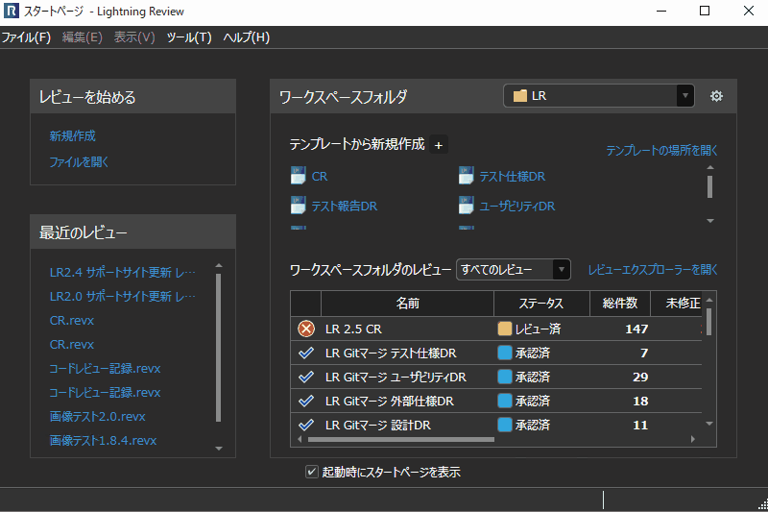Select the テスト仕様DR template link

[512, 177]
